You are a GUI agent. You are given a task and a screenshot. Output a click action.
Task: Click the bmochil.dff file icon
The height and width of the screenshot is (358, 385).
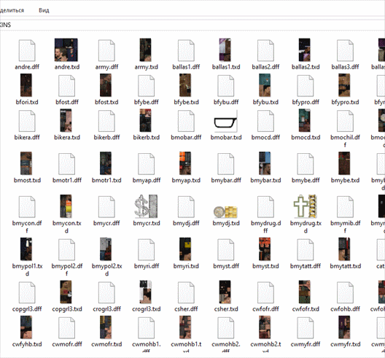tap(345, 121)
